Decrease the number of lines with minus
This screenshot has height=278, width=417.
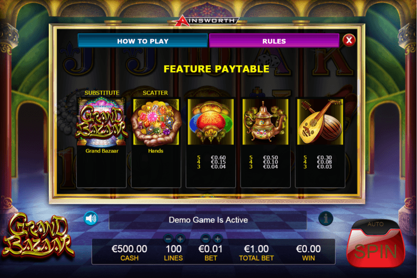(x=168, y=239)
